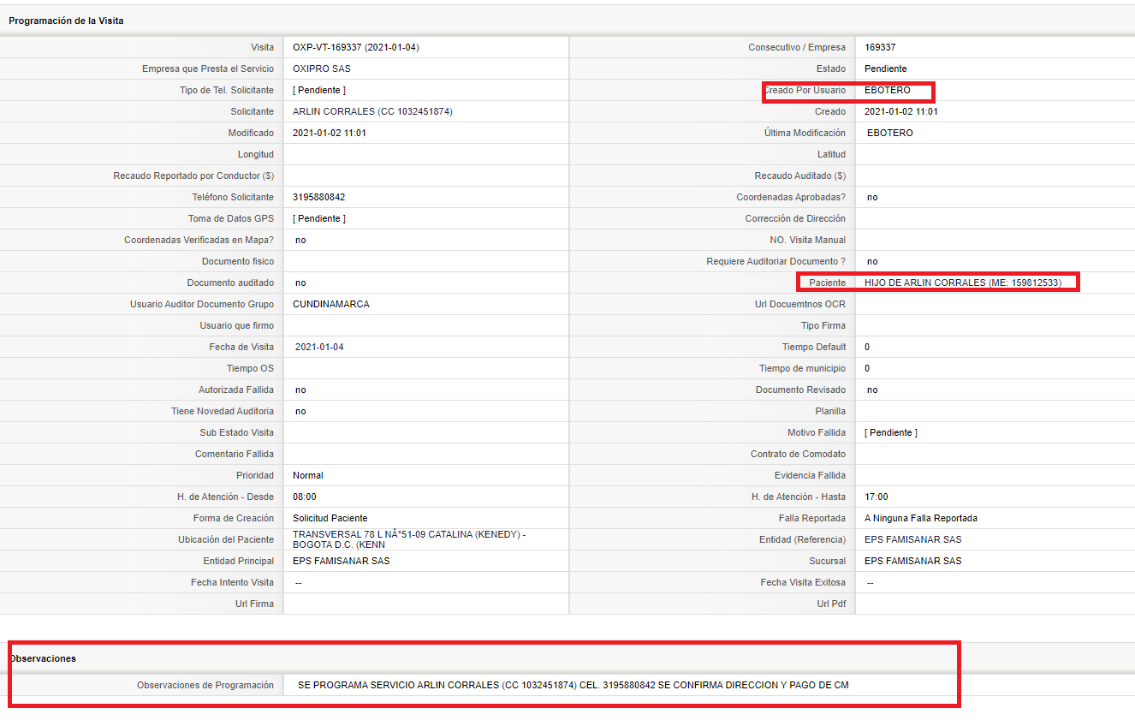Click the "Documento fisico" label

[x=238, y=261]
